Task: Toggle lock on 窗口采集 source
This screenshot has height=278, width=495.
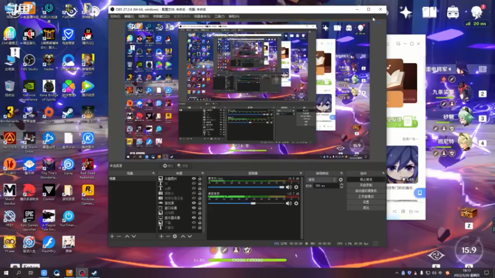Action: (199, 208)
